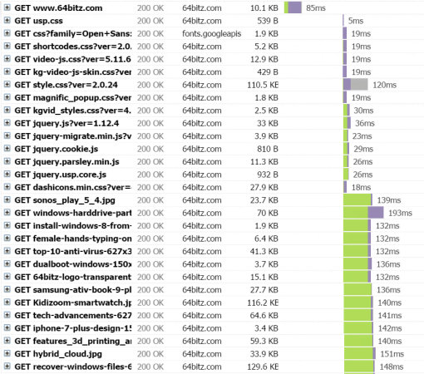Expand the 64bitz-logo-transparent request
This screenshot has width=424, height=374.
(x=7, y=277)
